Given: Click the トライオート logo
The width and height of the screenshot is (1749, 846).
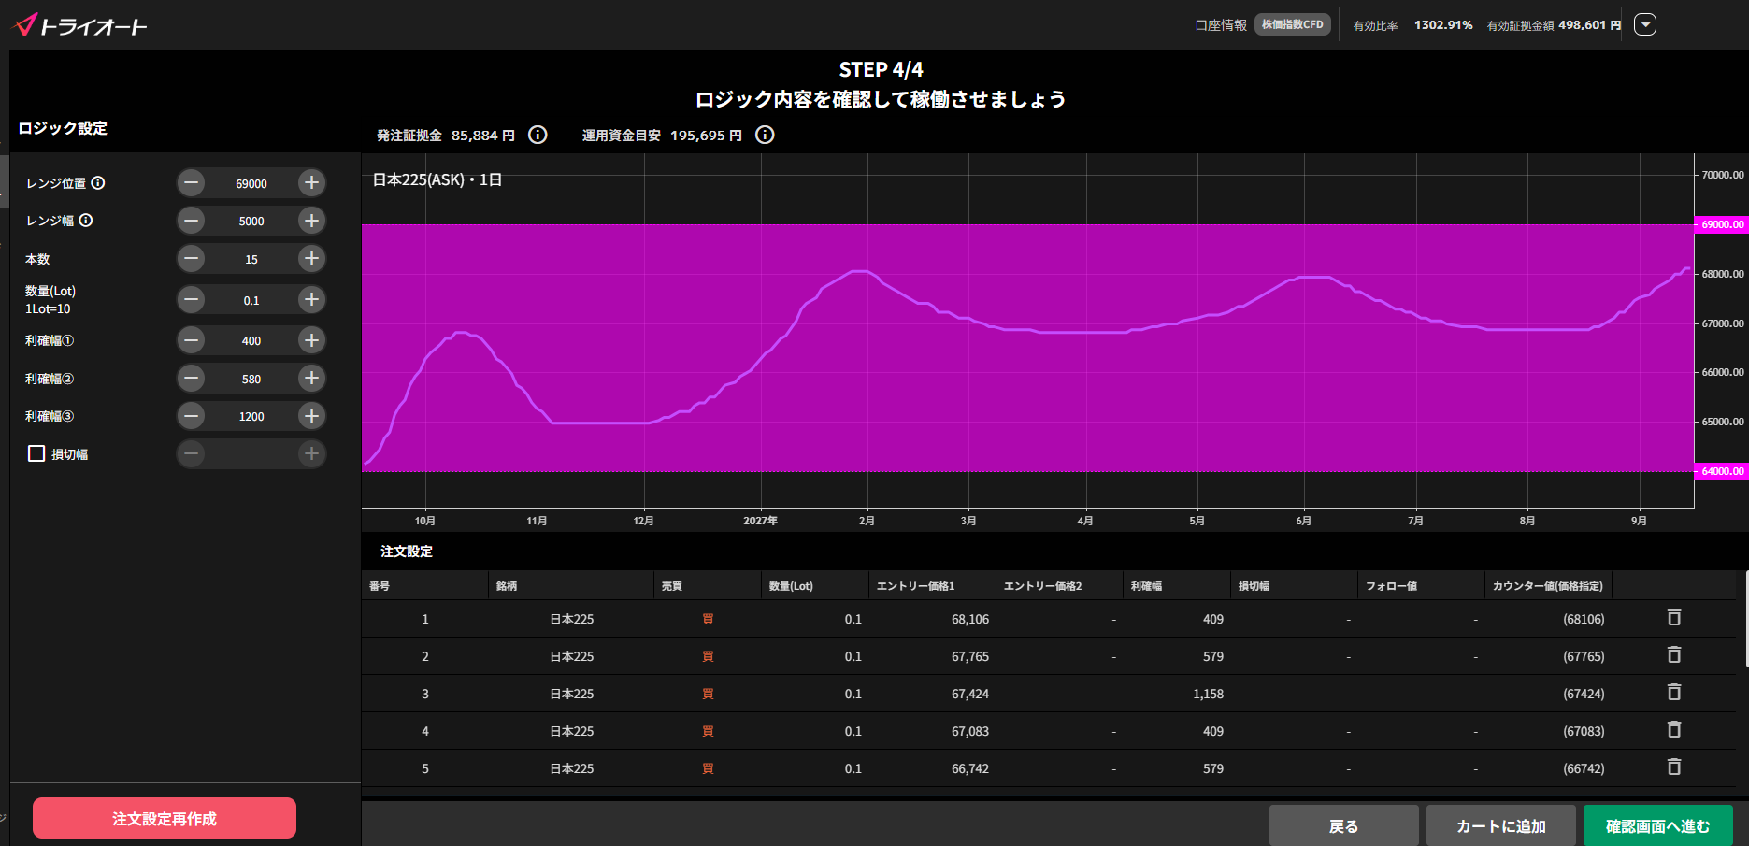Looking at the screenshot, I should tap(80, 25).
